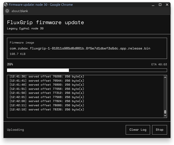Click the site info icon beside about:blank
Screen dimensions: 174x145
7,11
